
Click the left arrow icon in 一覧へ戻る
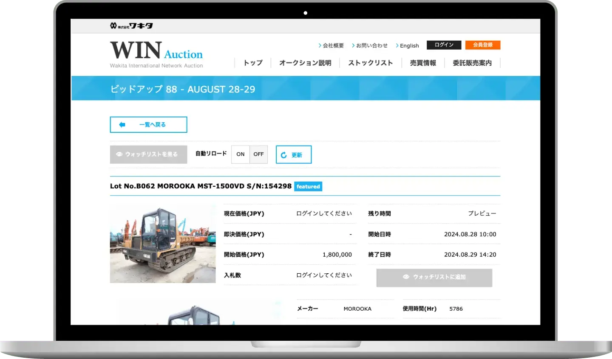pyautogui.click(x=122, y=125)
